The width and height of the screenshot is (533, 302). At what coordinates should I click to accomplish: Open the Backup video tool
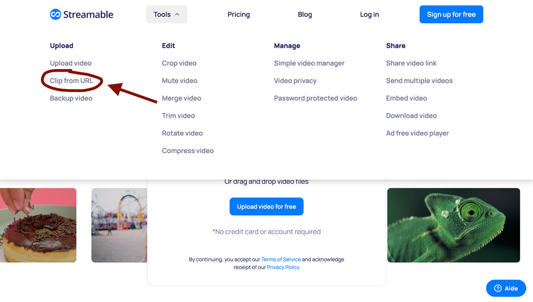point(71,98)
